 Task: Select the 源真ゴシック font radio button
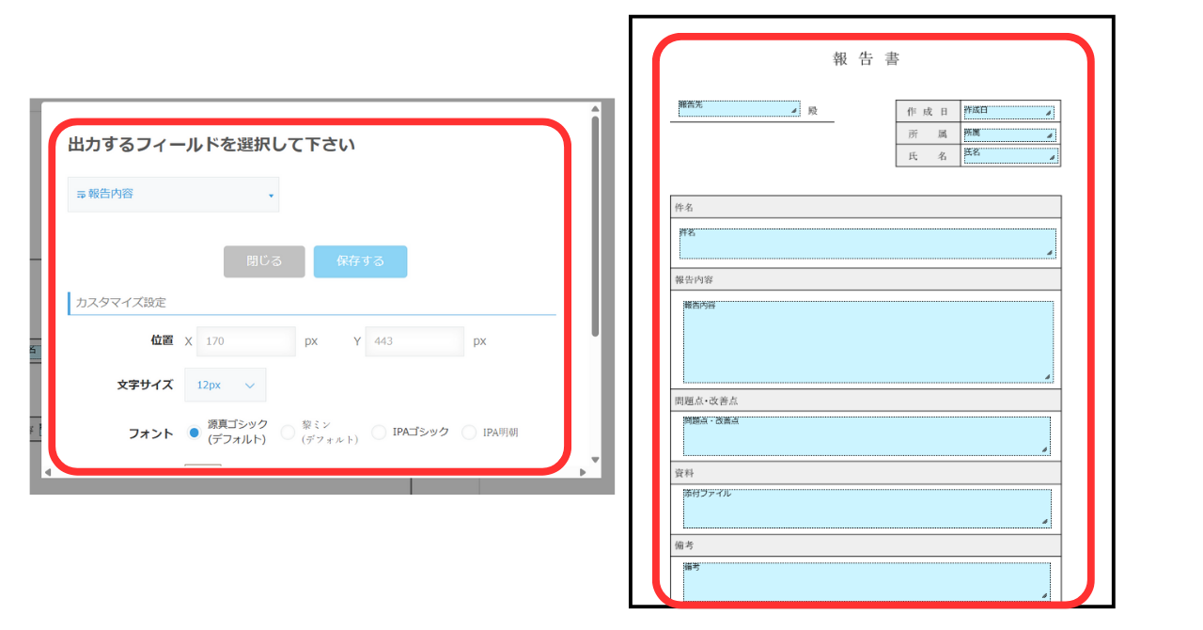tap(195, 433)
